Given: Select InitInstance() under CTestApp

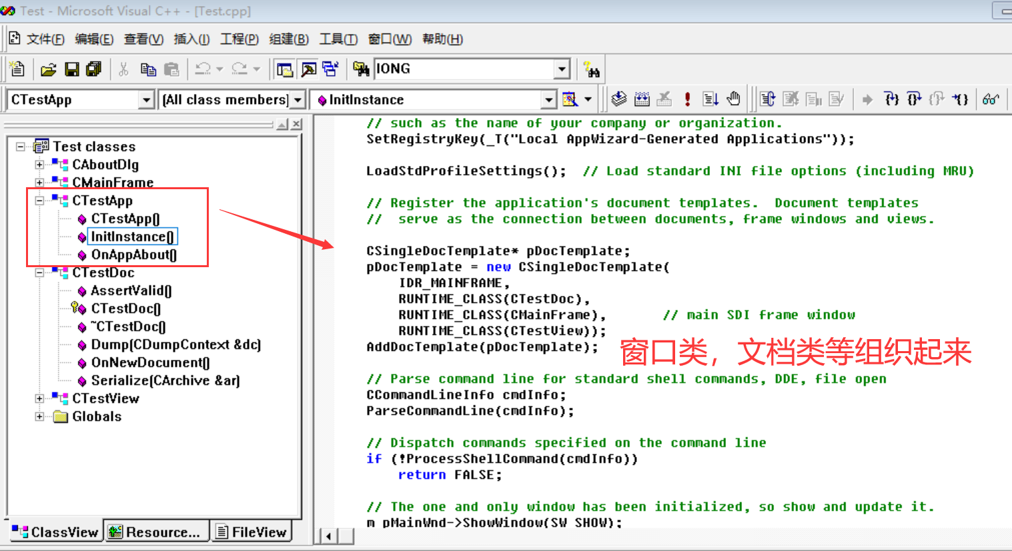Looking at the screenshot, I should [x=133, y=237].
